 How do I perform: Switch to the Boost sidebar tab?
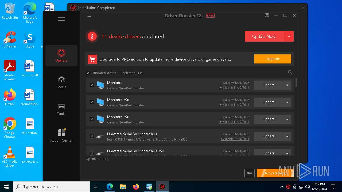[61, 82]
